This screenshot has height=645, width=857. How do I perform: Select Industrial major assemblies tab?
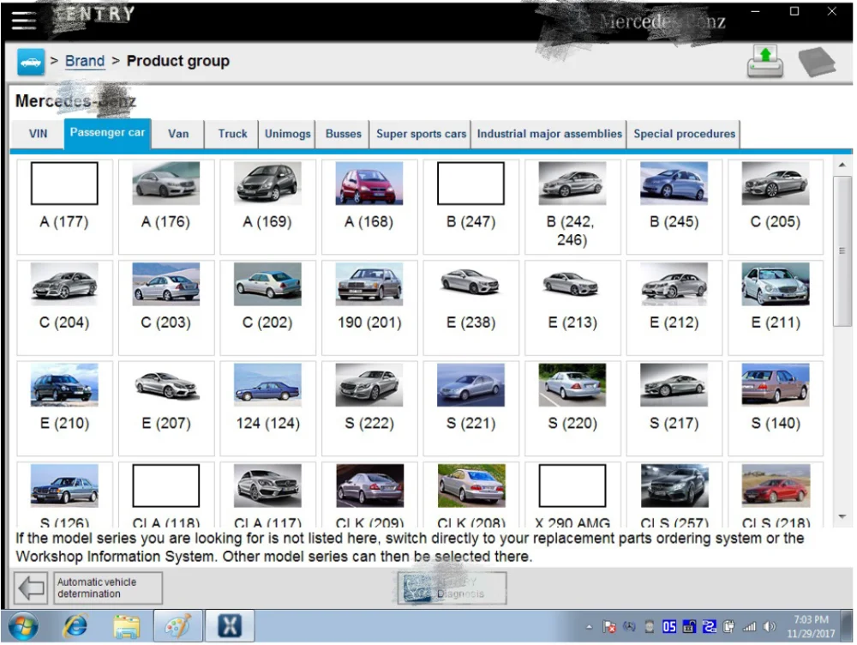(x=549, y=134)
